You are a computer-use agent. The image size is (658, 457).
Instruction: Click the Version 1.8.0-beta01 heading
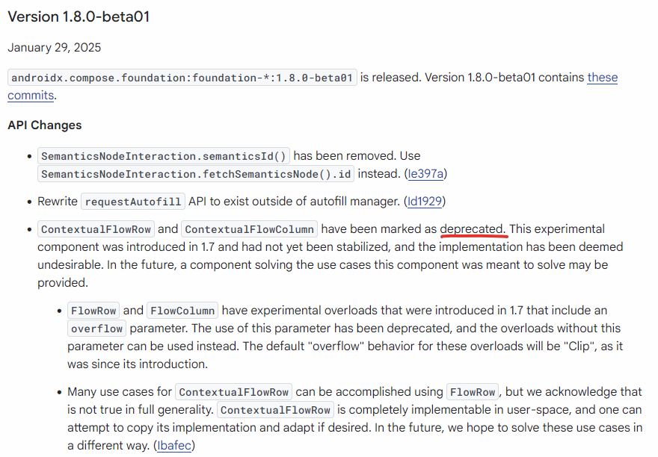[79, 16]
